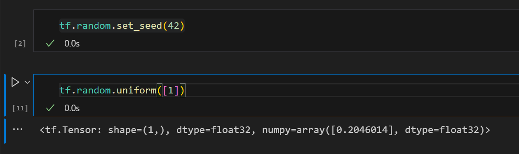
Task: Open run options chevron beside play button
Action: click(28, 82)
